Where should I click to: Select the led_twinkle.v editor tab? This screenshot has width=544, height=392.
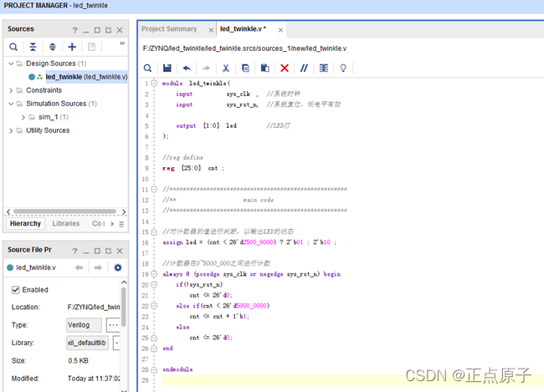[243, 29]
